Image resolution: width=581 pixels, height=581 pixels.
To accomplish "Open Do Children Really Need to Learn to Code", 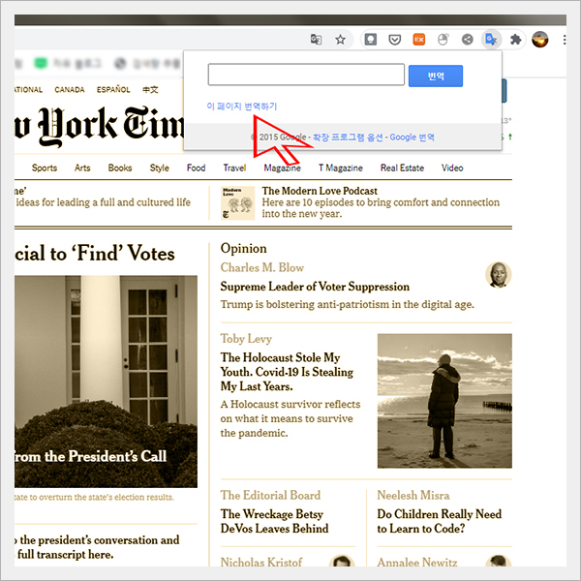I will (439, 521).
